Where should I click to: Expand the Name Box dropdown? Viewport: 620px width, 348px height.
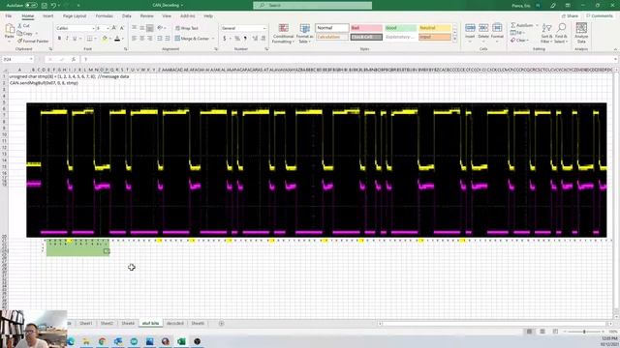[30, 59]
